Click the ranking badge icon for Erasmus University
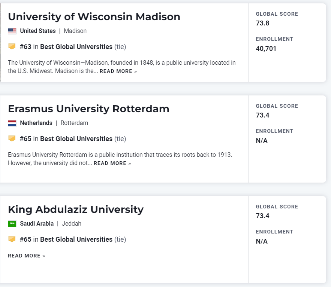The width and height of the screenshot is (331, 287). [12, 138]
